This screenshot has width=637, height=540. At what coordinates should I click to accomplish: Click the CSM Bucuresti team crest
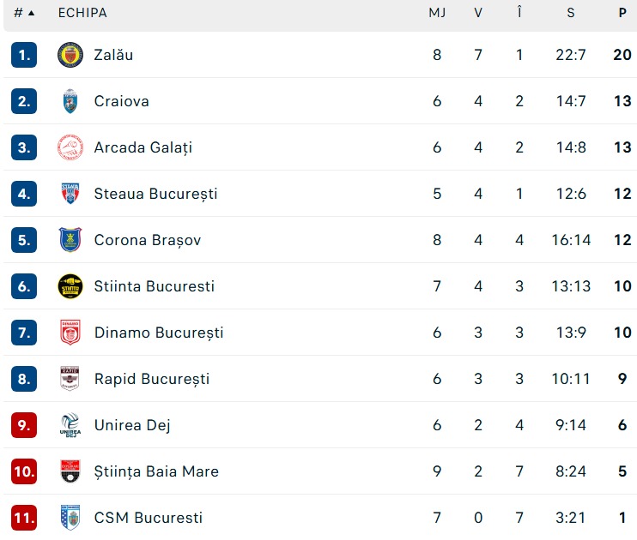(70, 518)
